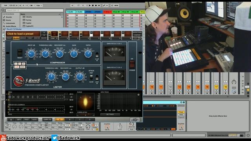251x141 pixels.
Task: Click the INPUT dB knob
Action: click(31, 54)
